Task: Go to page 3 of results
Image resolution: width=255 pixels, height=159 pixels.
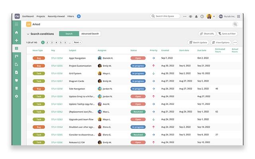Action: [52, 42]
